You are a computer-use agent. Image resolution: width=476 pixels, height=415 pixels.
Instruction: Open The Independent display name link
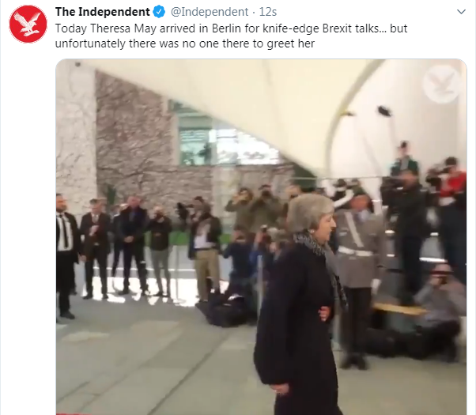click(x=103, y=12)
